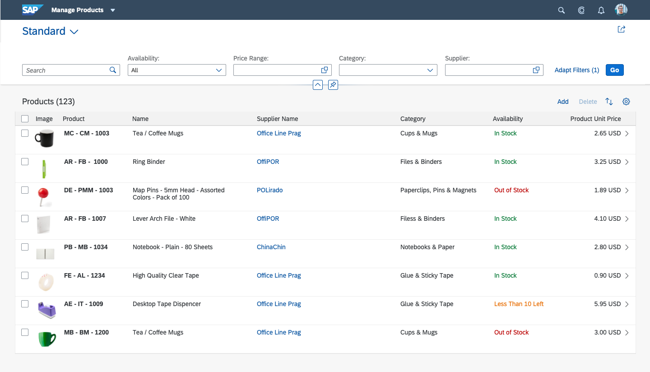Click the search magnifier icon in header

[x=562, y=10]
